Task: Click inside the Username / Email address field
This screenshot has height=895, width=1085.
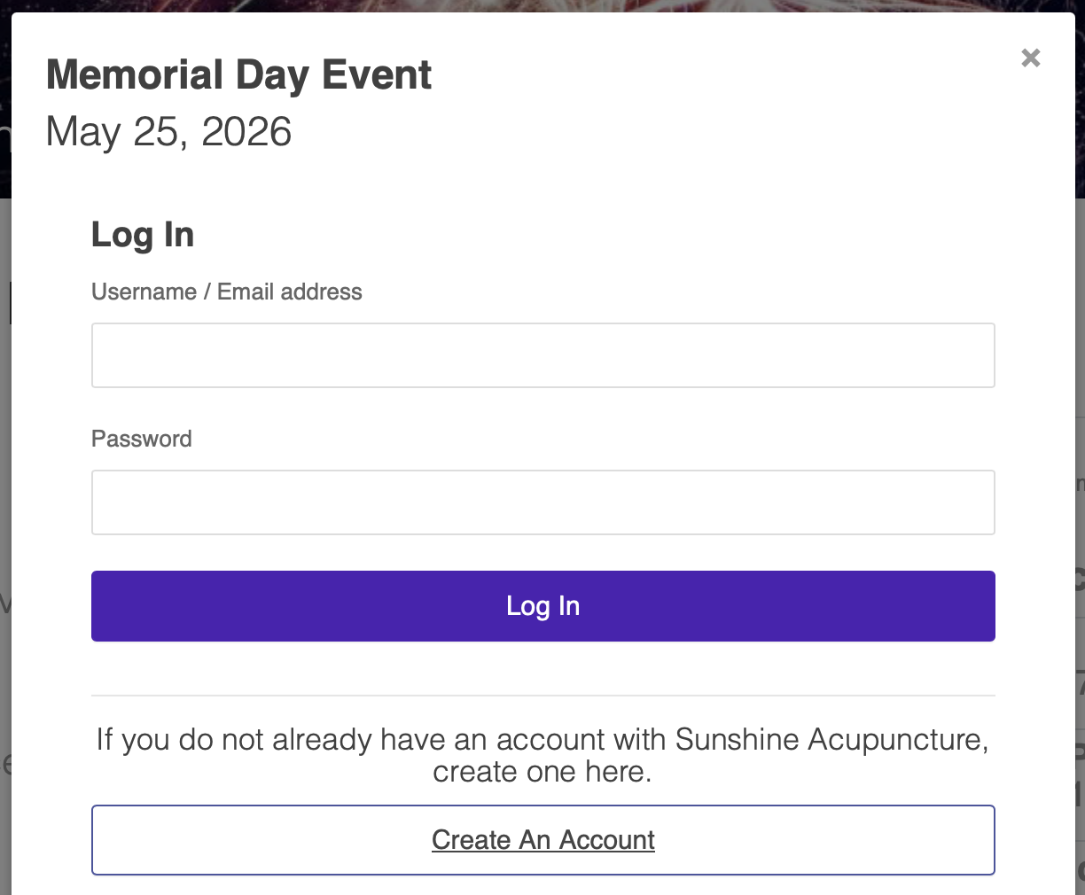Action: 542,354
